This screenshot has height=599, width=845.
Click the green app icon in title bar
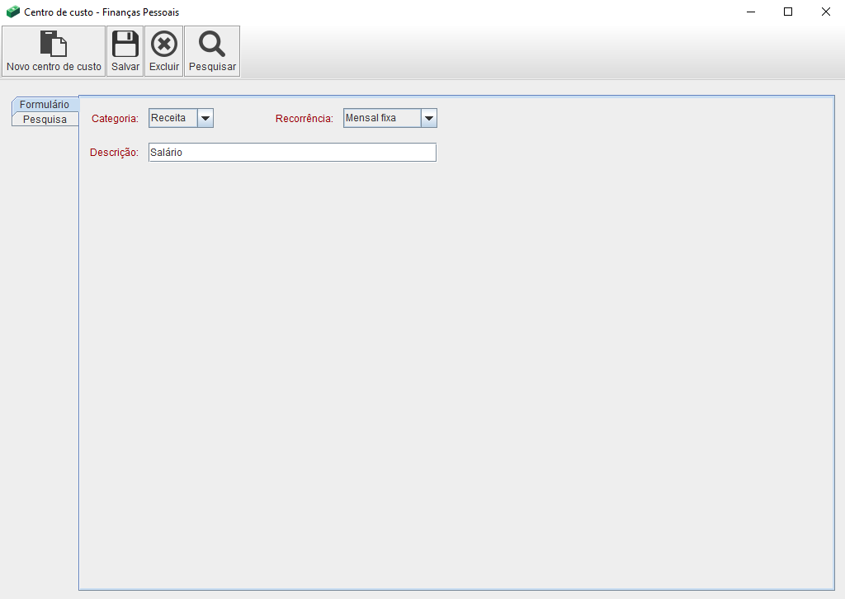[12, 12]
